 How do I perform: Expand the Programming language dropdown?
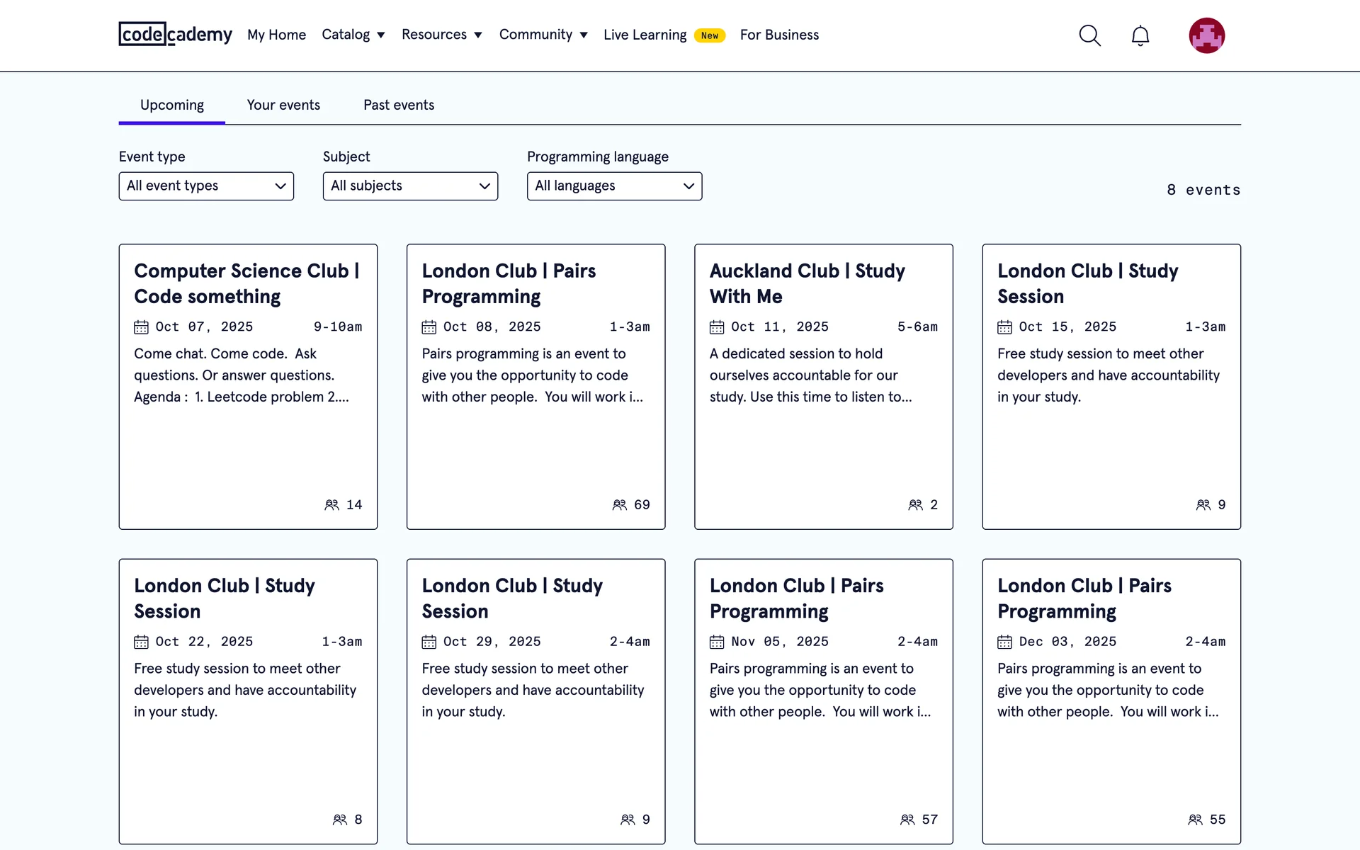[614, 186]
